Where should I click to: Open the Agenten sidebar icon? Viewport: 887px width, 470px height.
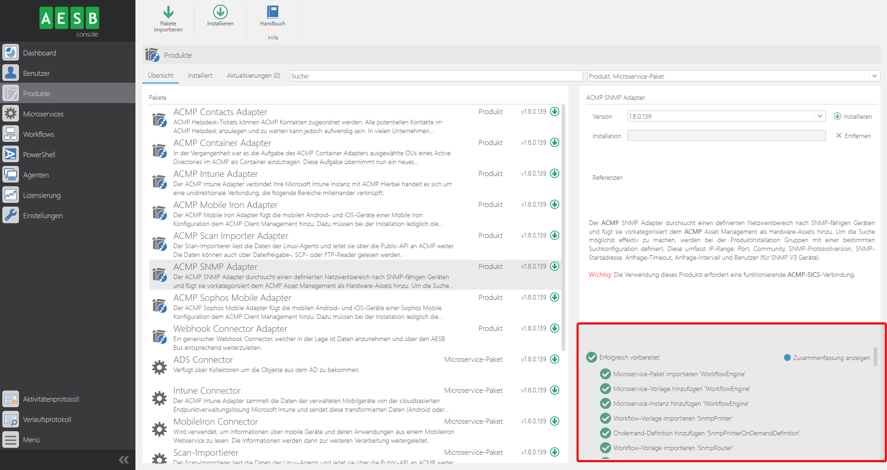point(11,175)
